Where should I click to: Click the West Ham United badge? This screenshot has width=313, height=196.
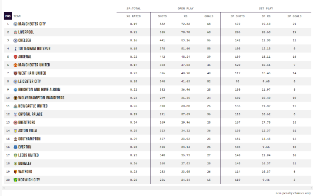pyautogui.click(x=16, y=73)
